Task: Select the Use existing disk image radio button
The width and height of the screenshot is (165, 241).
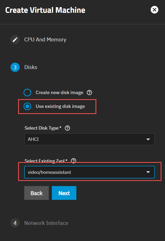Action: tap(27, 106)
